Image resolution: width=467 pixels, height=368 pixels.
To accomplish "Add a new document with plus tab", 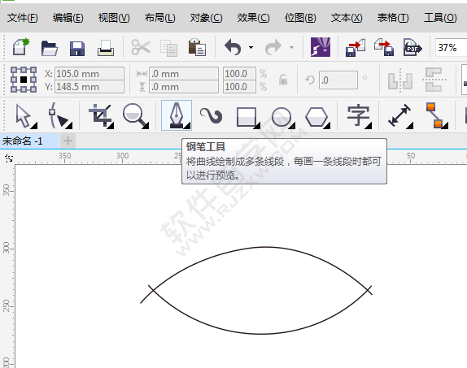I will pyautogui.click(x=68, y=141).
